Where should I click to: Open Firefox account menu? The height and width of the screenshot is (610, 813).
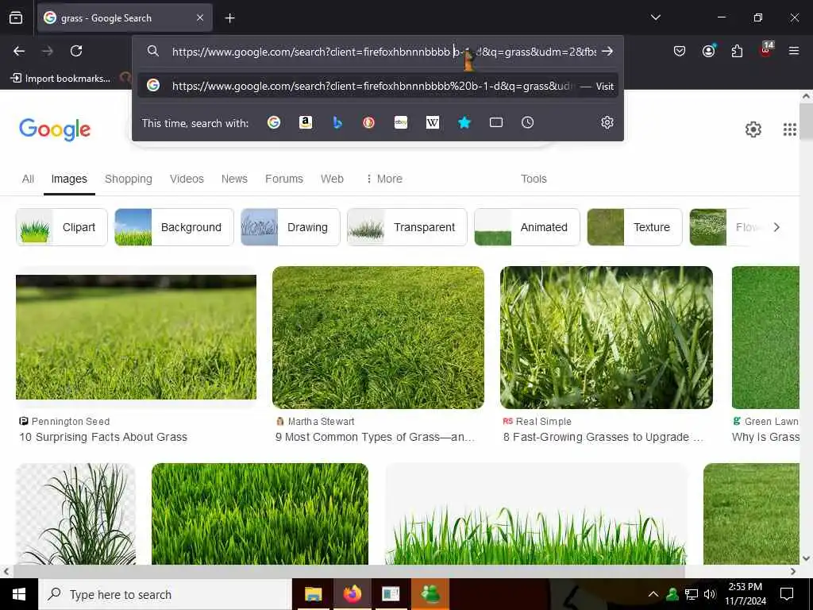(708, 51)
